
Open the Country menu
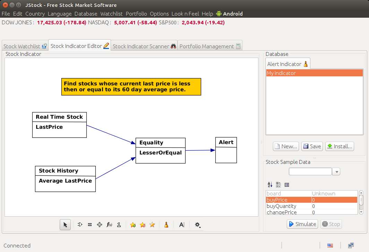pos(35,14)
